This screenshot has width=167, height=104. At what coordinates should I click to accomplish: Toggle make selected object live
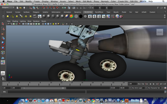pyautogui.click(x=57, y=8)
